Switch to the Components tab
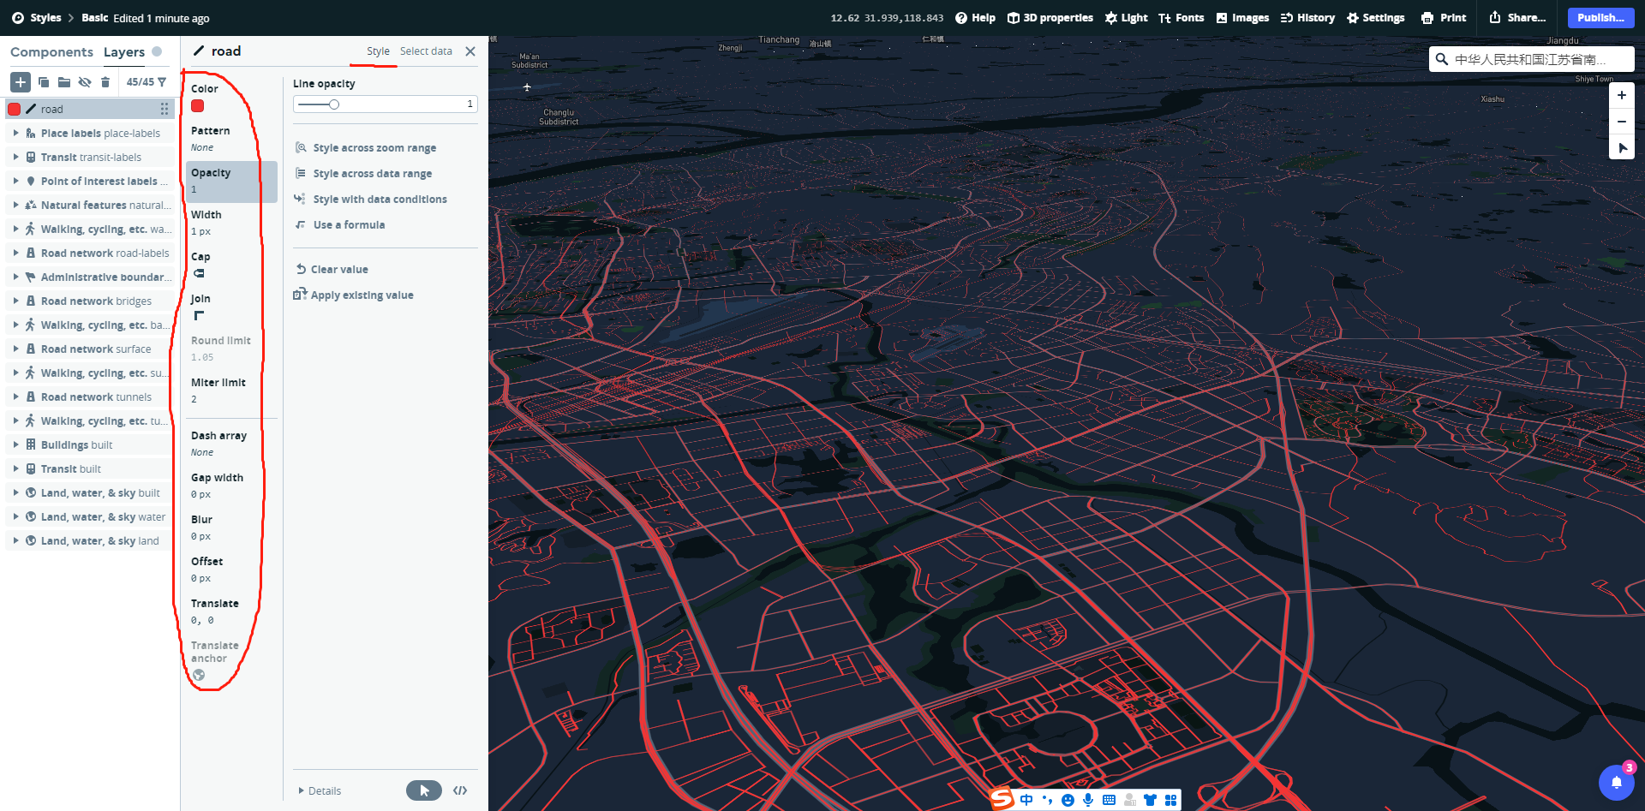 point(51,52)
